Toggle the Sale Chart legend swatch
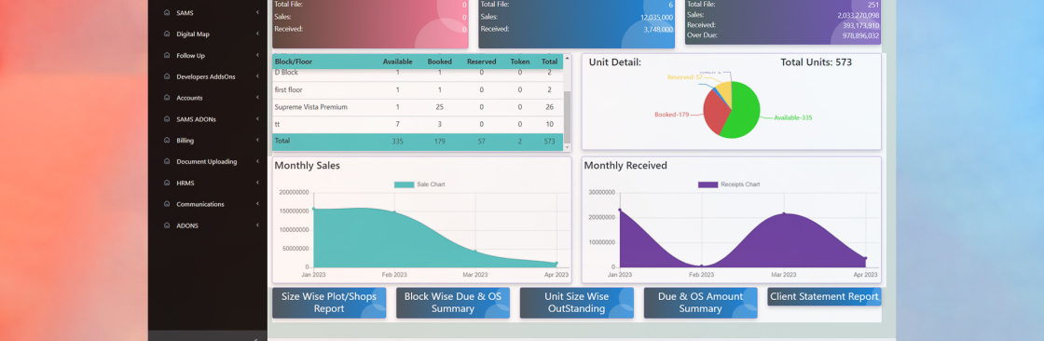 [x=404, y=184]
